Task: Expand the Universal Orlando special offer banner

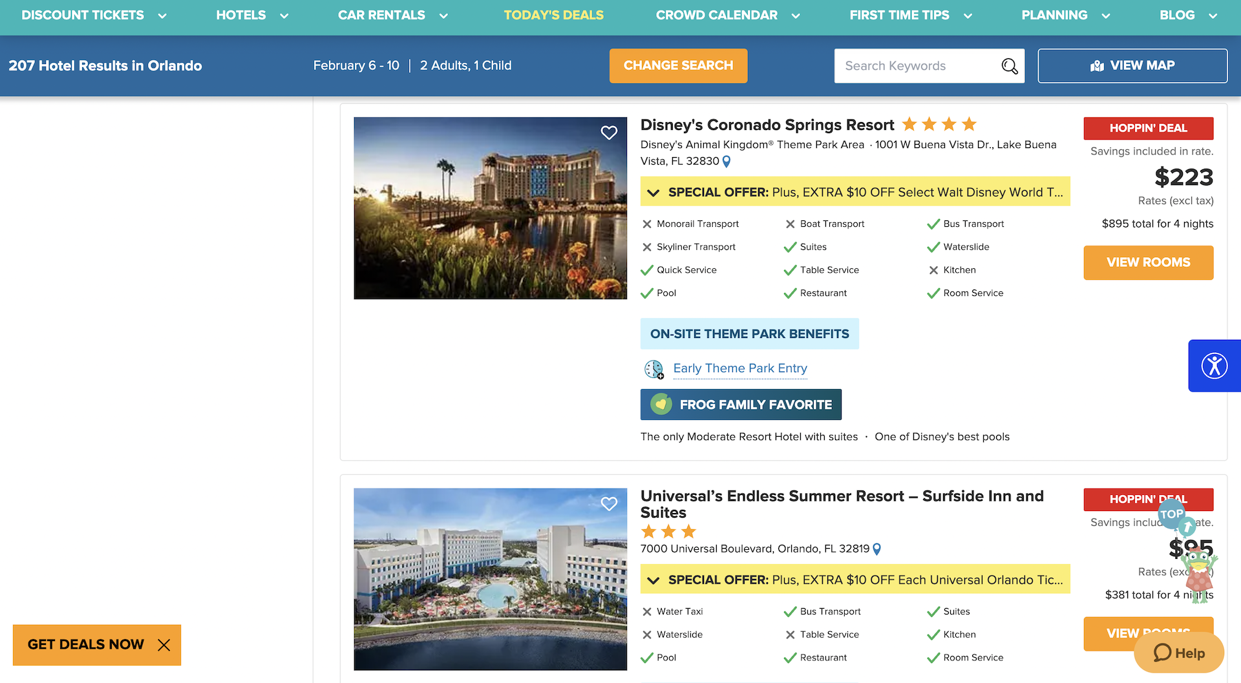Action: [x=855, y=580]
